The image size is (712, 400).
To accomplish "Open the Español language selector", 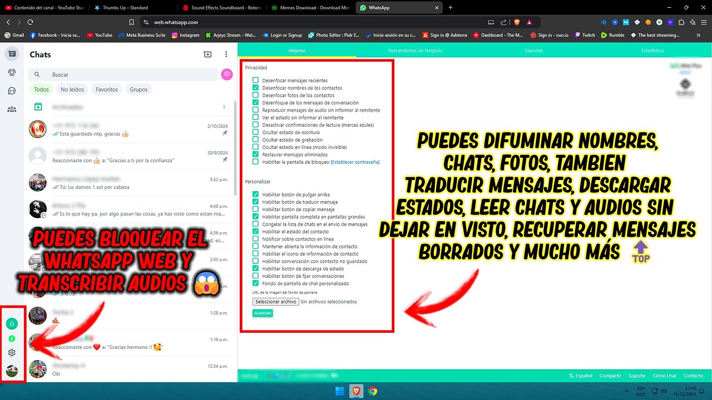I will click(x=580, y=376).
